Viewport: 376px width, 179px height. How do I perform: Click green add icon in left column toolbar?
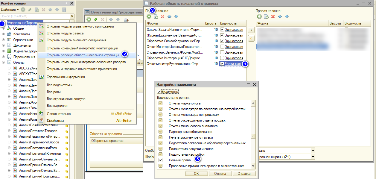[x=149, y=16]
